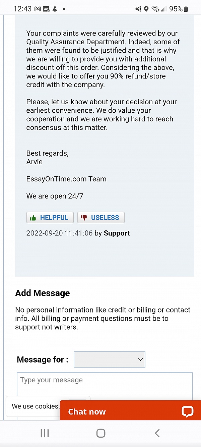Image resolution: width=201 pixels, height=447 pixels.
Task: Tap the chat bubble icon
Action: coord(187,411)
